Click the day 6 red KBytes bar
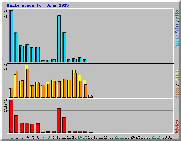This screenshot has height=141, width=181. click(37, 128)
